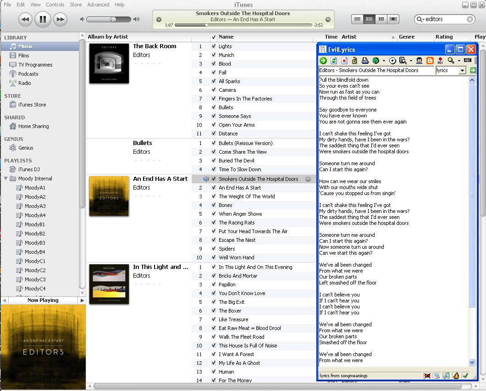Click the green checkmark status icon in EvilLyrics
This screenshot has width=486, height=391.
click(465, 376)
